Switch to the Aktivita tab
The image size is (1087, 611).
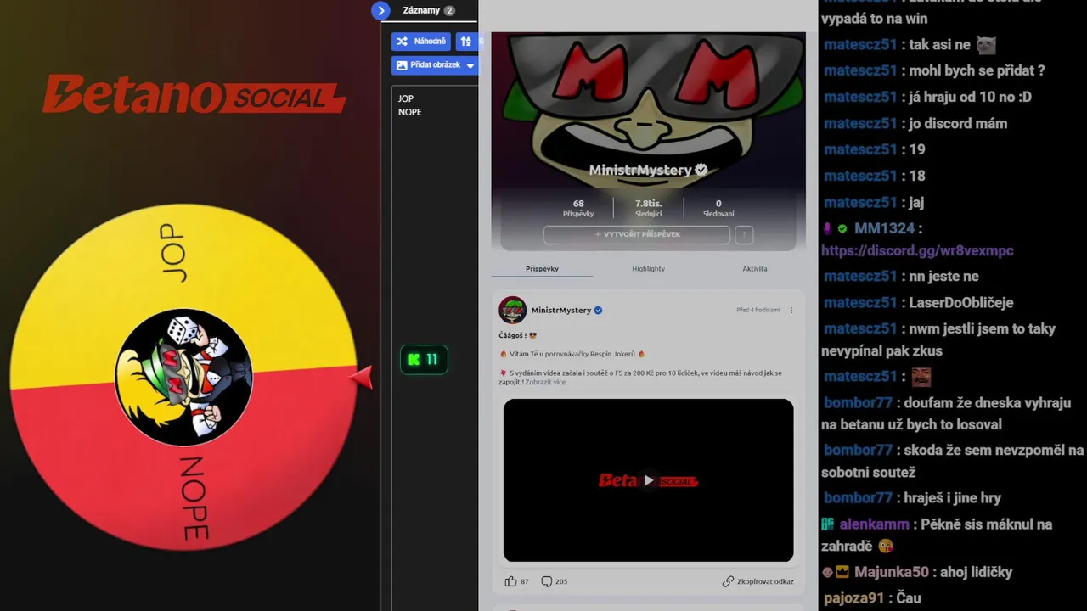pos(754,269)
